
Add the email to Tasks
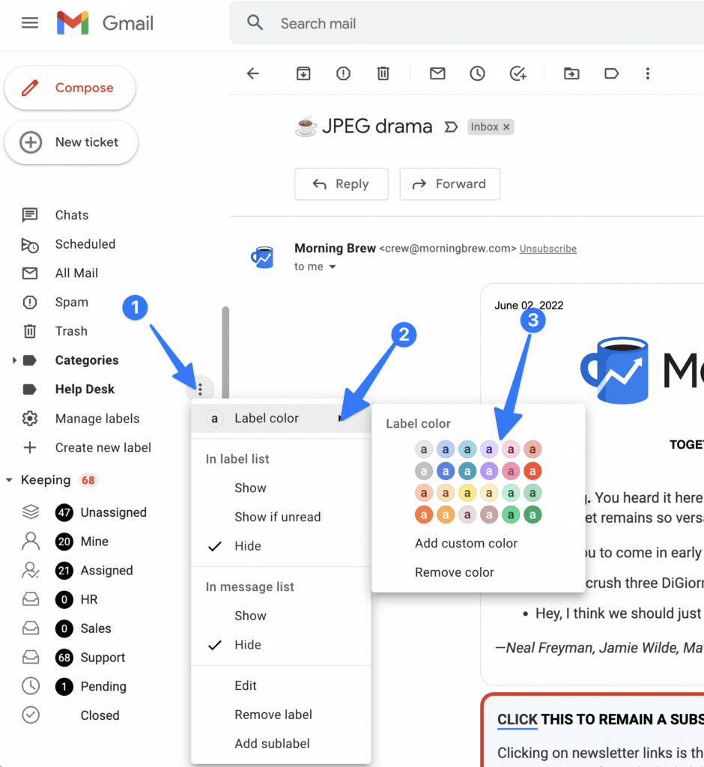click(517, 73)
